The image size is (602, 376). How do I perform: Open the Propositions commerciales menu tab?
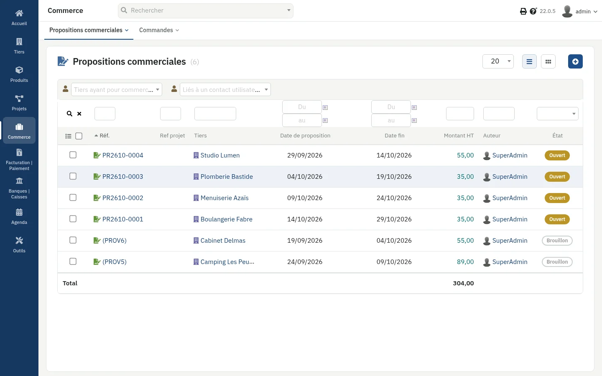[x=89, y=30]
